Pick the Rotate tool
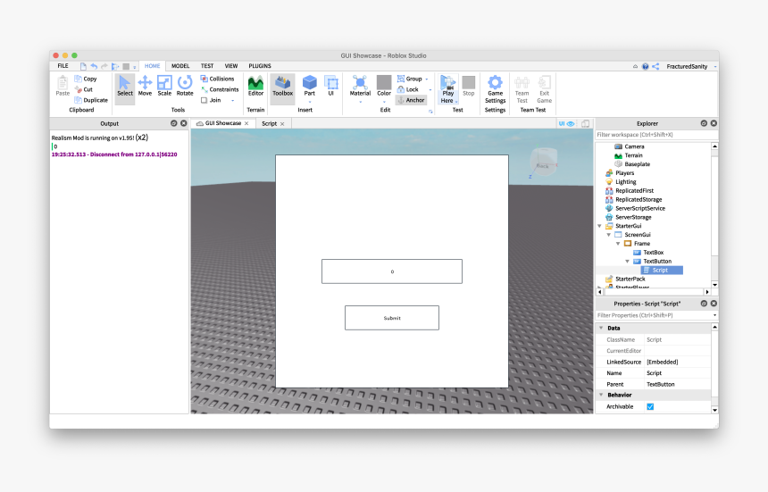The height and width of the screenshot is (492, 768). point(185,86)
